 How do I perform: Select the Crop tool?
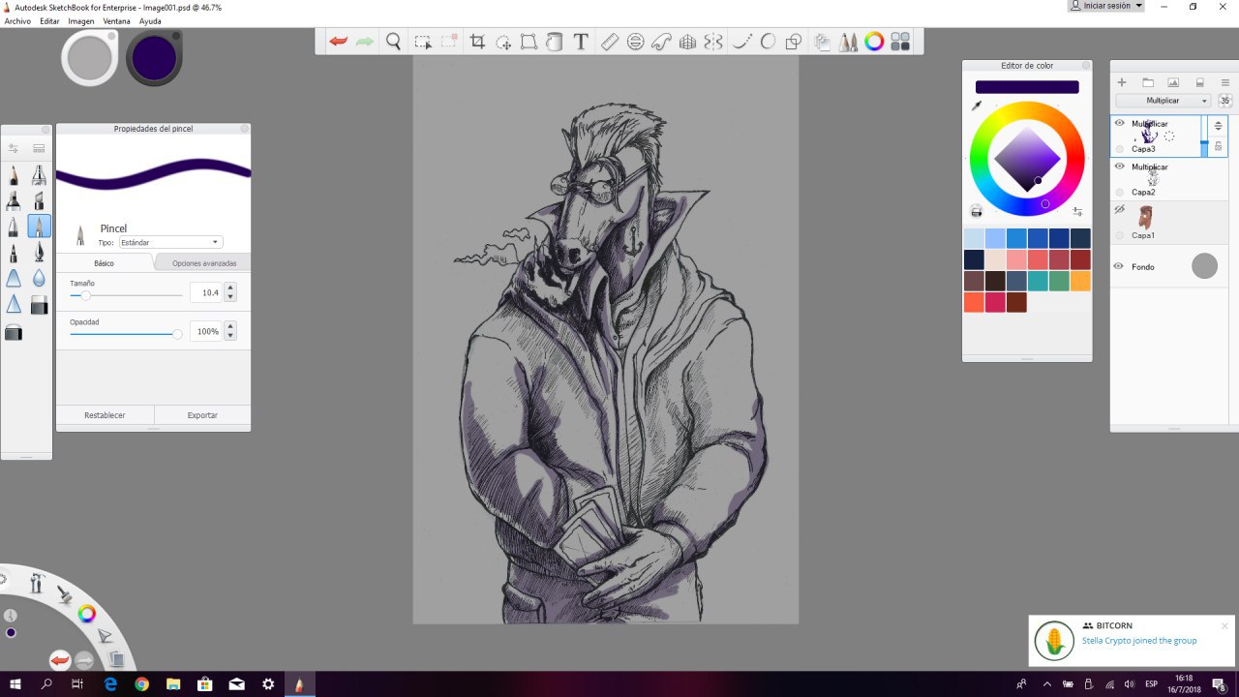477,42
